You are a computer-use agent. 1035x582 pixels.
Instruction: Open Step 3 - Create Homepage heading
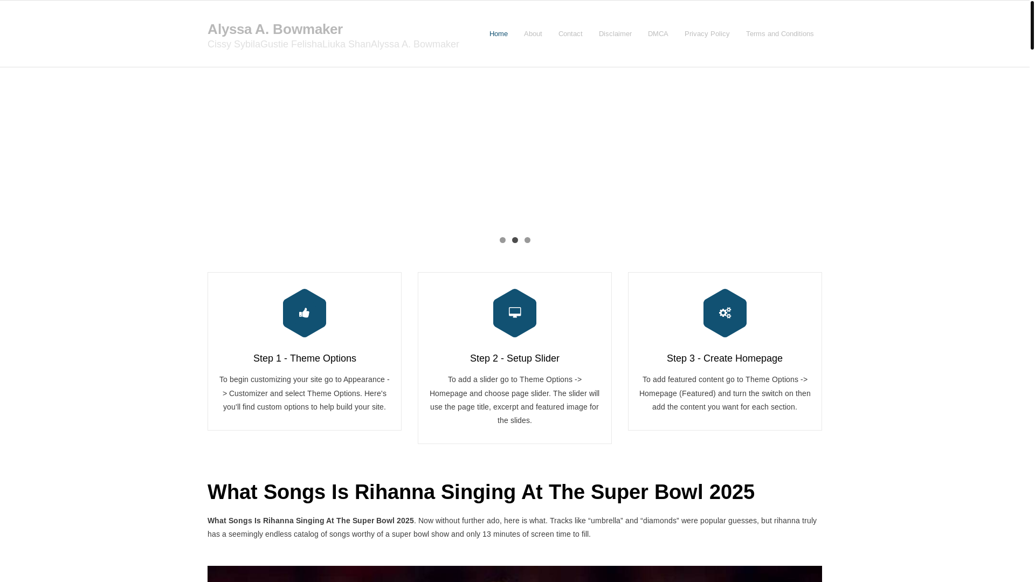(x=724, y=358)
